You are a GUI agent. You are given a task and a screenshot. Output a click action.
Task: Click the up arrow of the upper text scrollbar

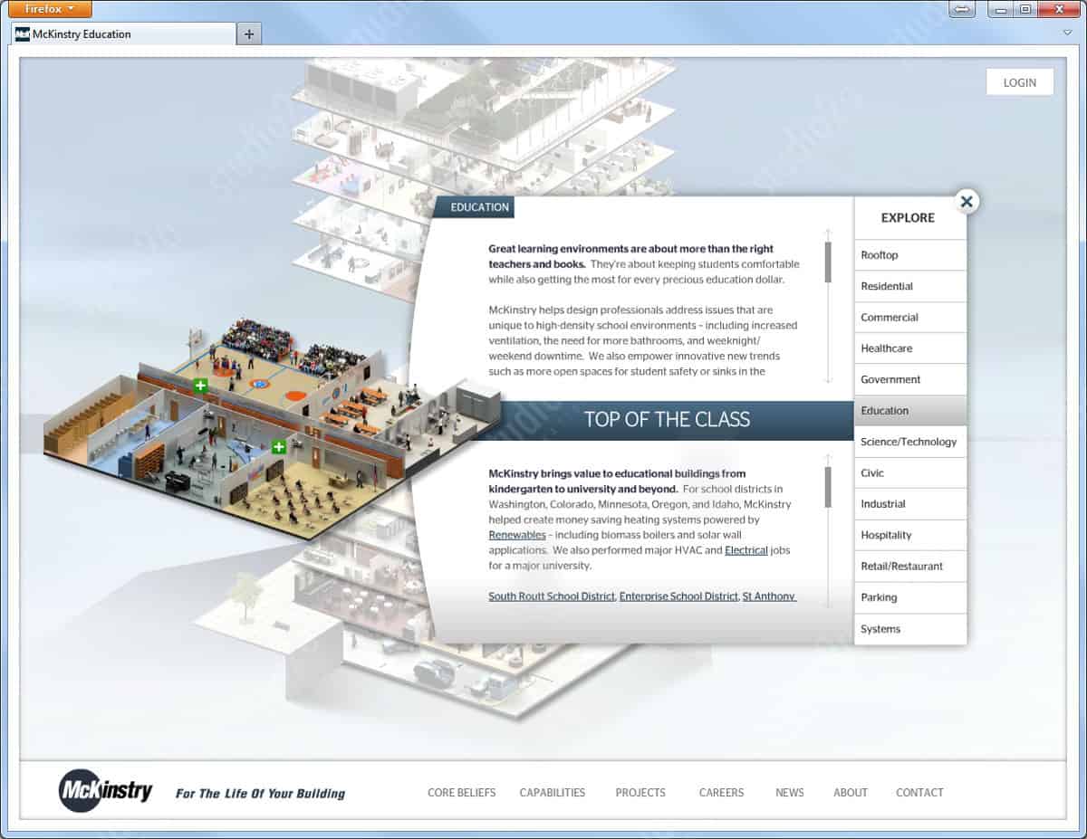[x=828, y=234]
